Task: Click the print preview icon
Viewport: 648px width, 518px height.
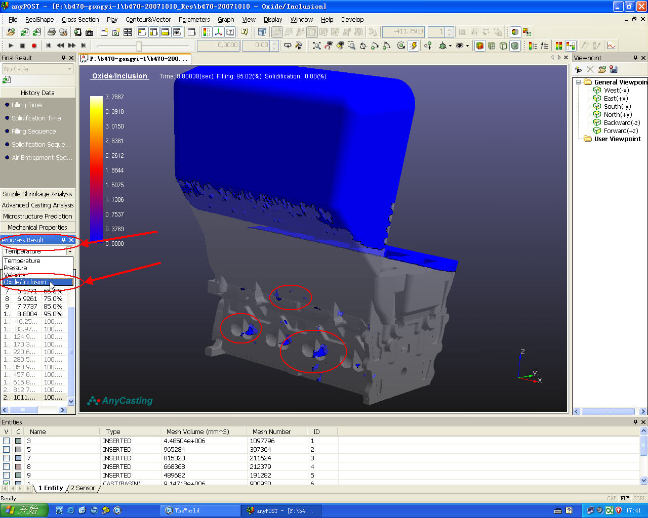Action: (63, 32)
